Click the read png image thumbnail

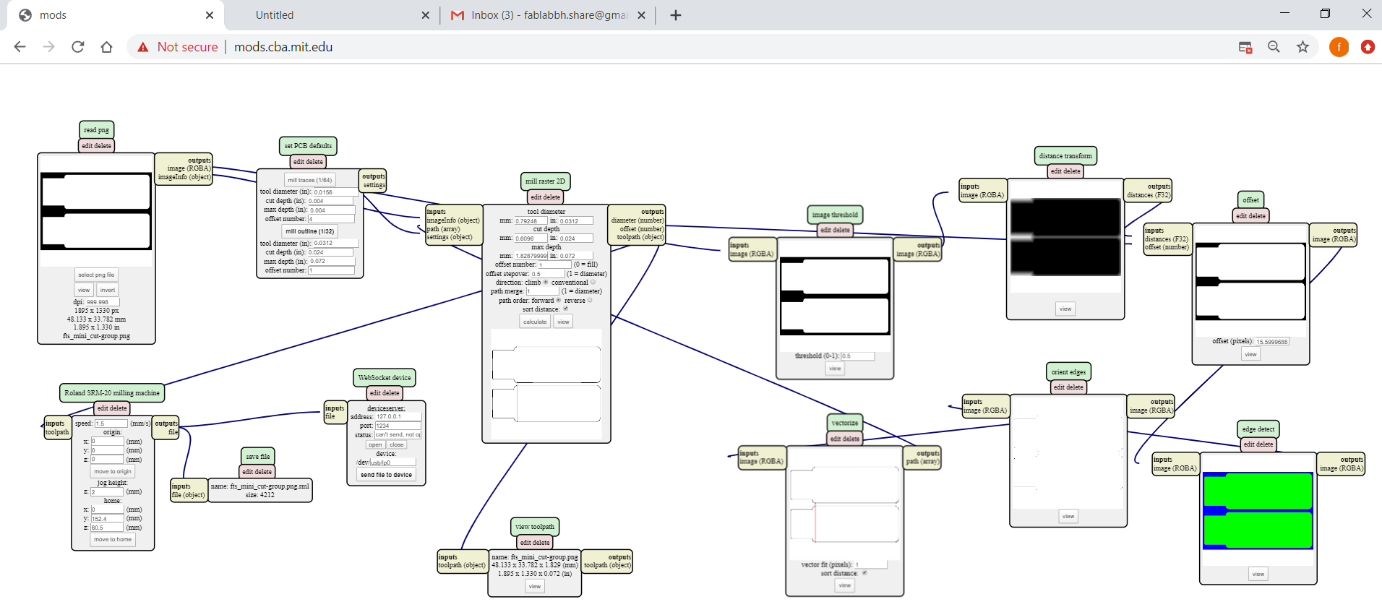(96, 211)
